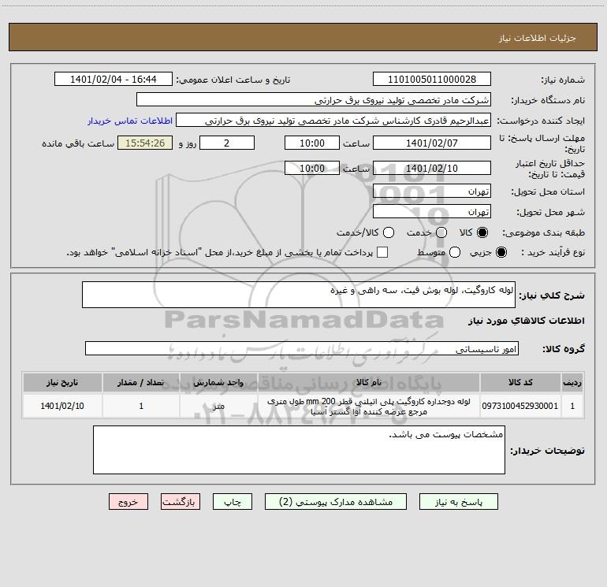Click the واحد شمارش column header
Viewport: 607px width, 587px height.
tap(218, 382)
